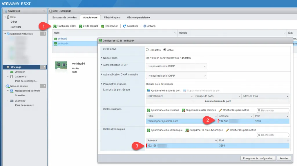Screen dimensions: 297x166
Task: Add a static target via Ajouter une cible statique
Action: (x=149, y=110)
